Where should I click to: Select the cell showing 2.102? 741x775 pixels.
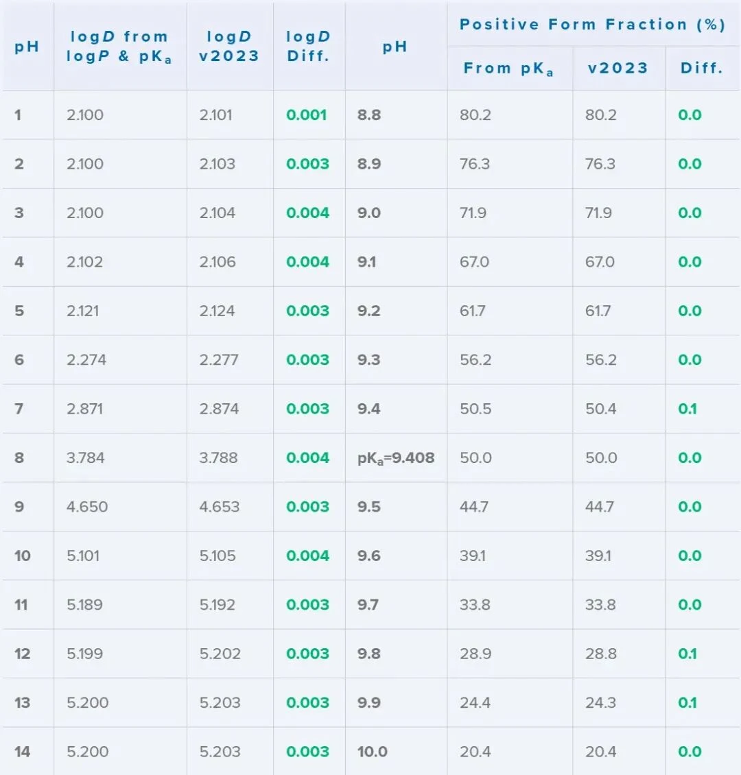[85, 262]
